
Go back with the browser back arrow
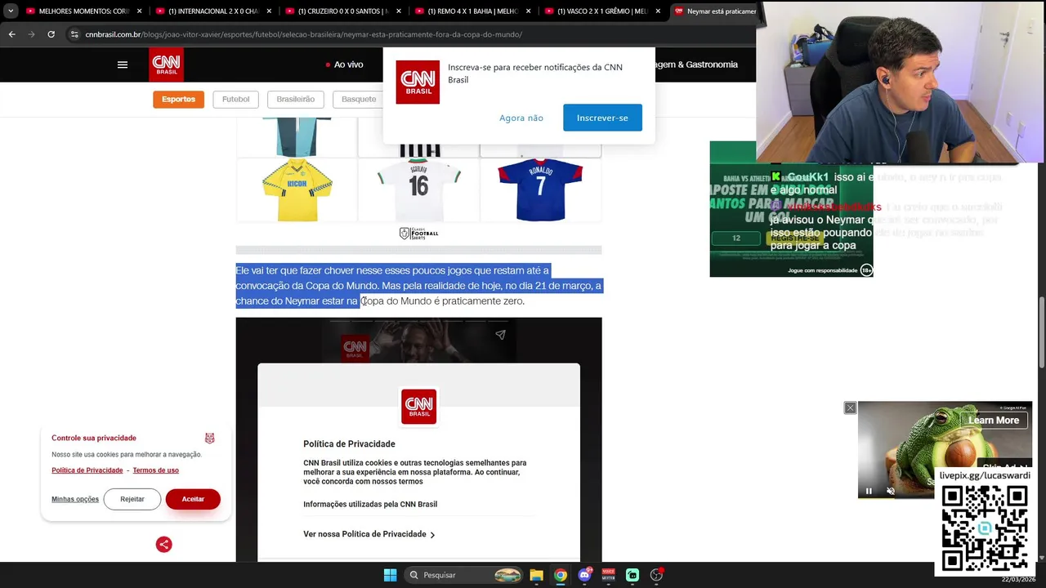click(x=11, y=34)
